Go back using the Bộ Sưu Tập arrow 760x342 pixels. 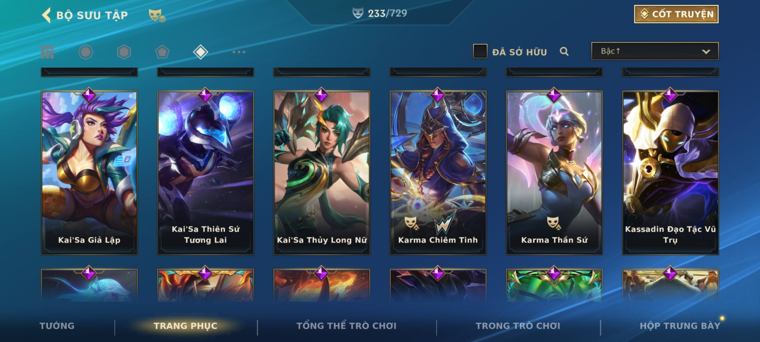pos(46,15)
